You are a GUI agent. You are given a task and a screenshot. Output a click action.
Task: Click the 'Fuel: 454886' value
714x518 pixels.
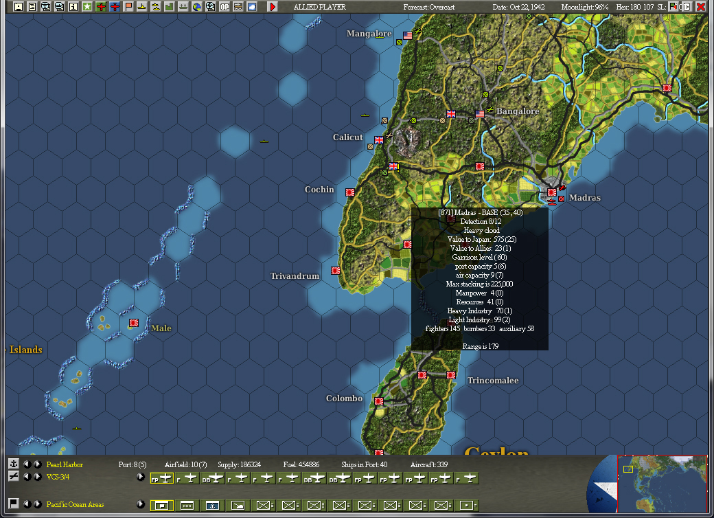click(301, 464)
